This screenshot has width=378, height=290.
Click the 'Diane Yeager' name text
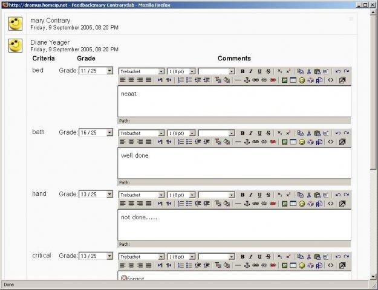click(50, 42)
